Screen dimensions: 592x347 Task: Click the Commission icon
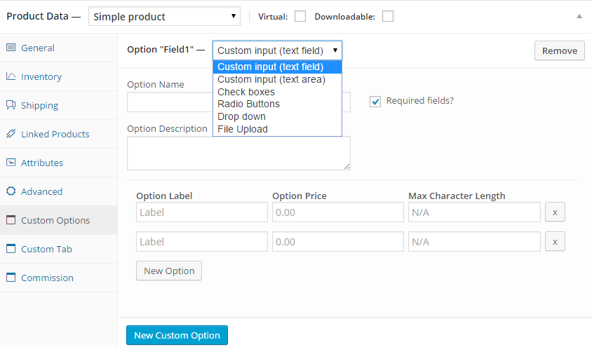tap(11, 278)
